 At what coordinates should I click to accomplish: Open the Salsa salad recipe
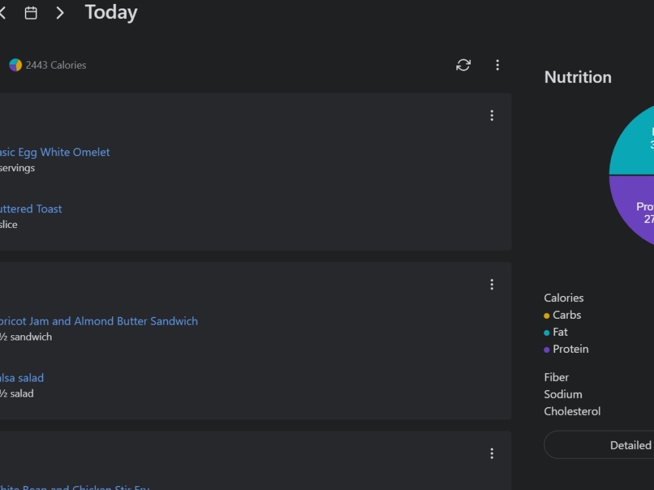tap(22, 378)
